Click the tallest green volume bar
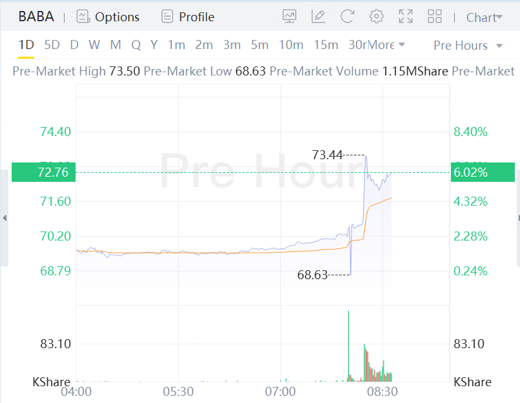This screenshot has width=520, height=403. 348,345
